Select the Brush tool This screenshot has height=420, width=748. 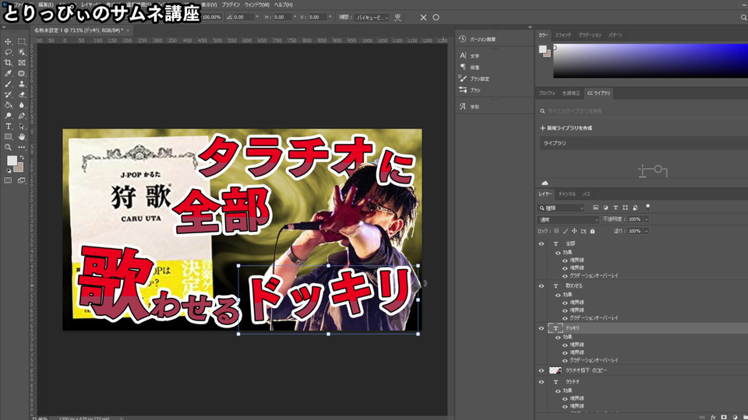pos(8,84)
